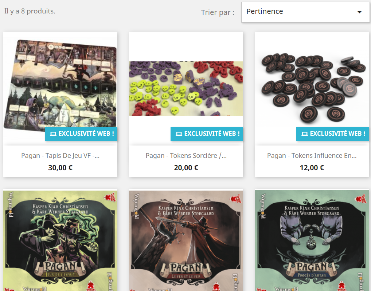This screenshot has width=371, height=291.
Task: Click Exclusivité Web badge on influence tokens
Action: [x=332, y=134]
